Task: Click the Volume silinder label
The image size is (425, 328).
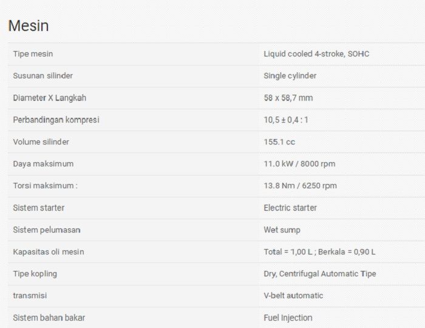Action: pos(41,142)
